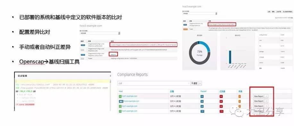This screenshot has height=126, width=294.
Task: Click the config_retrieval row in the metrics table
Action: (x=275, y=35)
